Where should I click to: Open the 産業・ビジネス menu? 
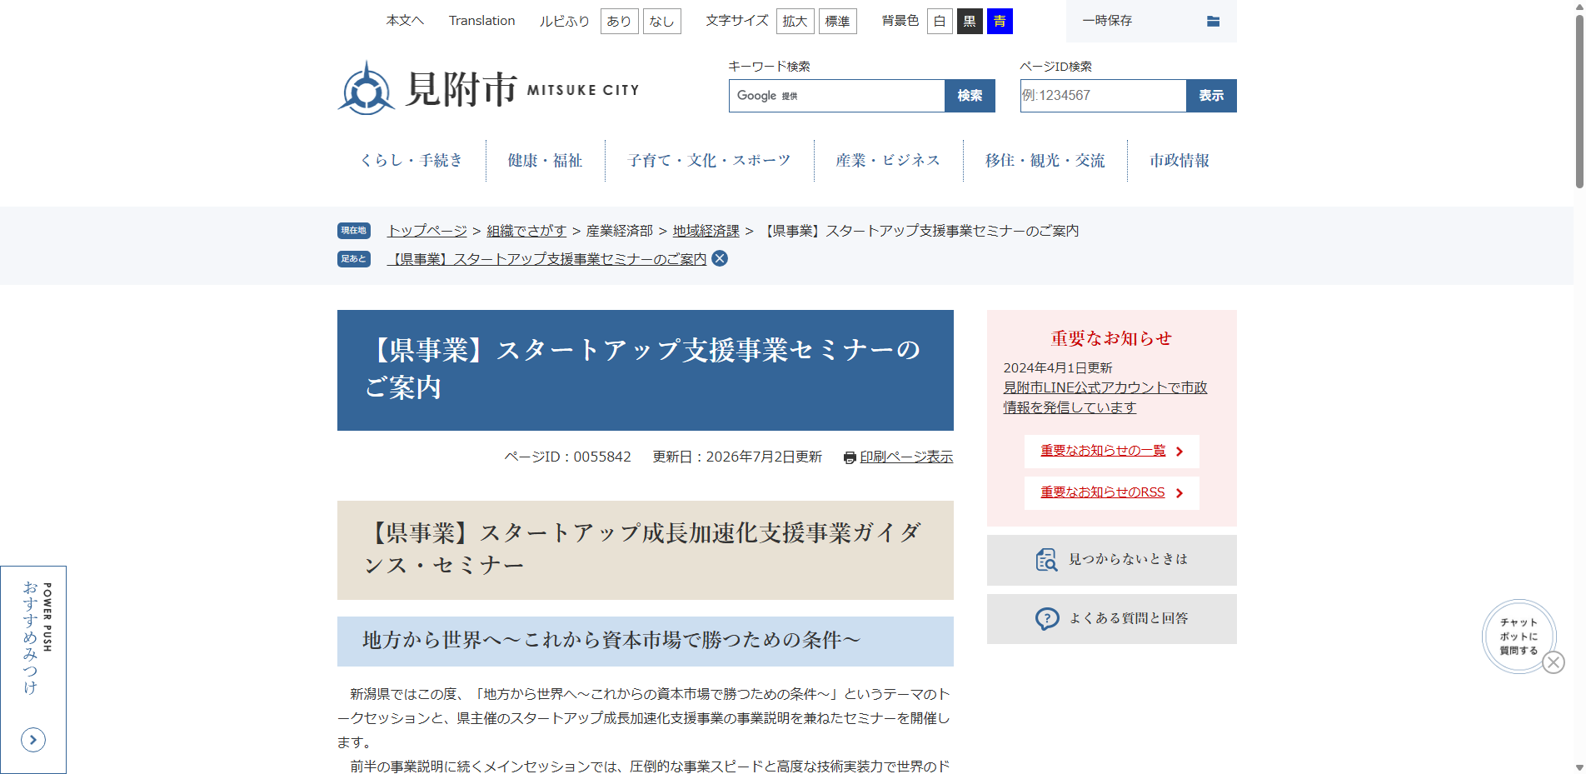[x=888, y=160]
